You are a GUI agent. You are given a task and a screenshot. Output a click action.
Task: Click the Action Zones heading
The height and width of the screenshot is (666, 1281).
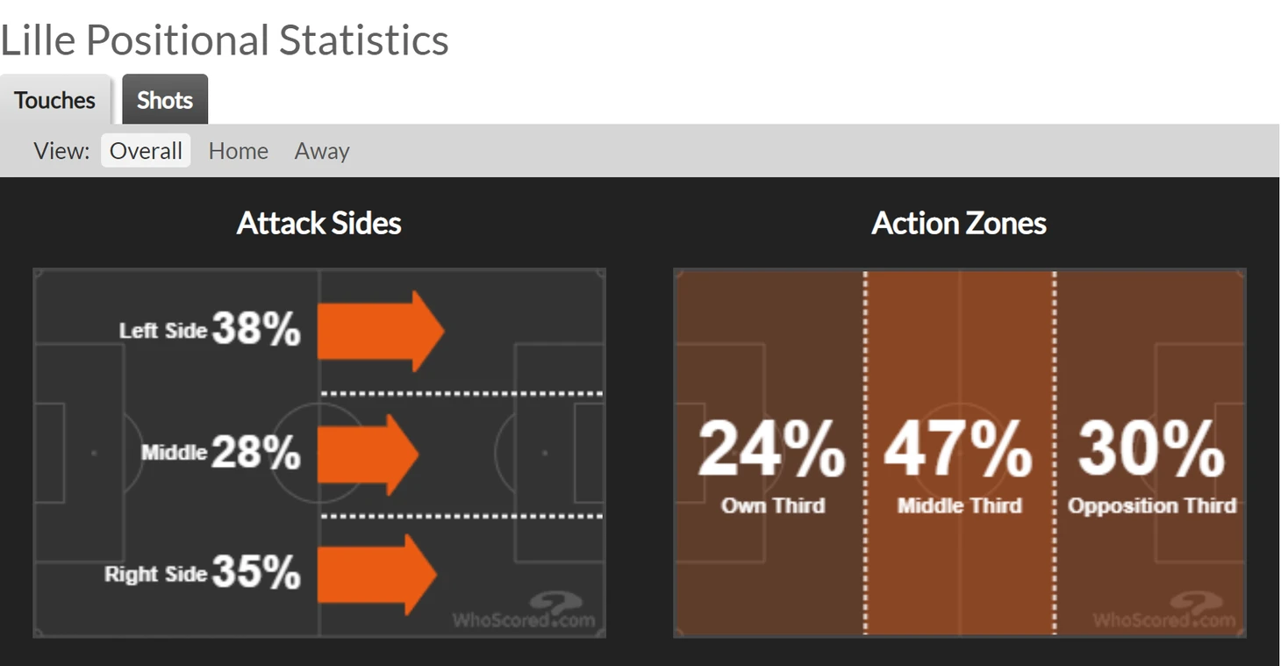[x=959, y=223]
